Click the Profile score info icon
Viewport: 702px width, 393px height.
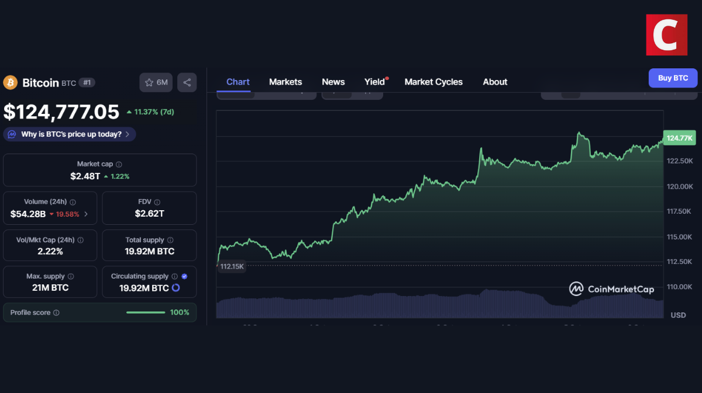[56, 312]
